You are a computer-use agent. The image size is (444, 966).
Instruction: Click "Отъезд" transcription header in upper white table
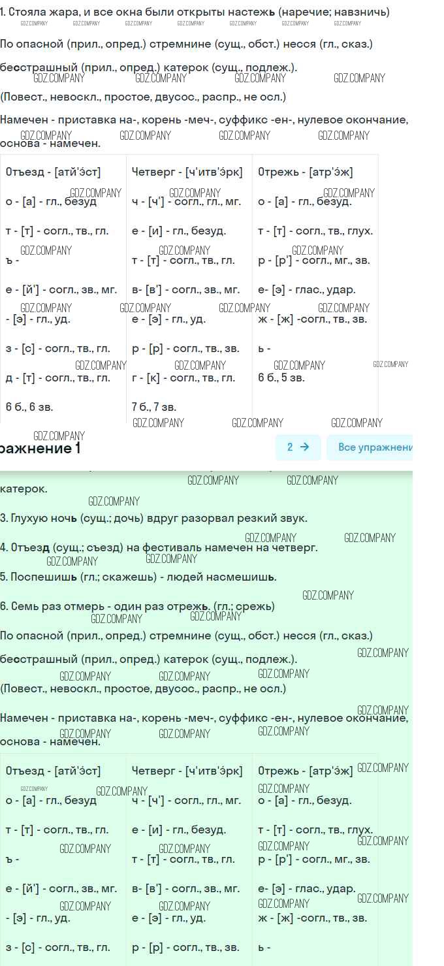pyautogui.click(x=53, y=172)
